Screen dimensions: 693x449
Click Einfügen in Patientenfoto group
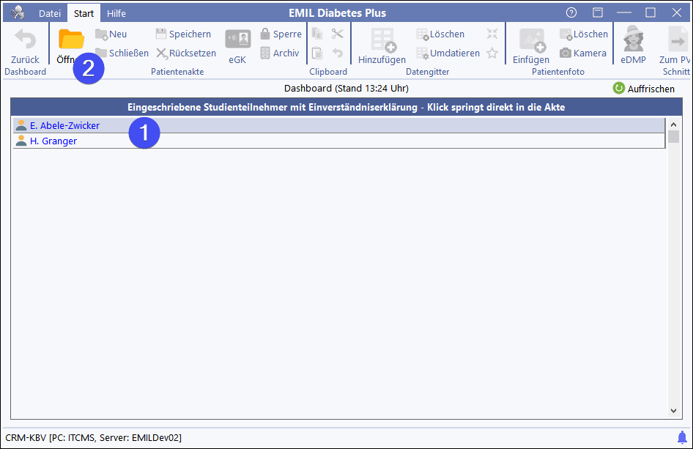pyautogui.click(x=531, y=40)
